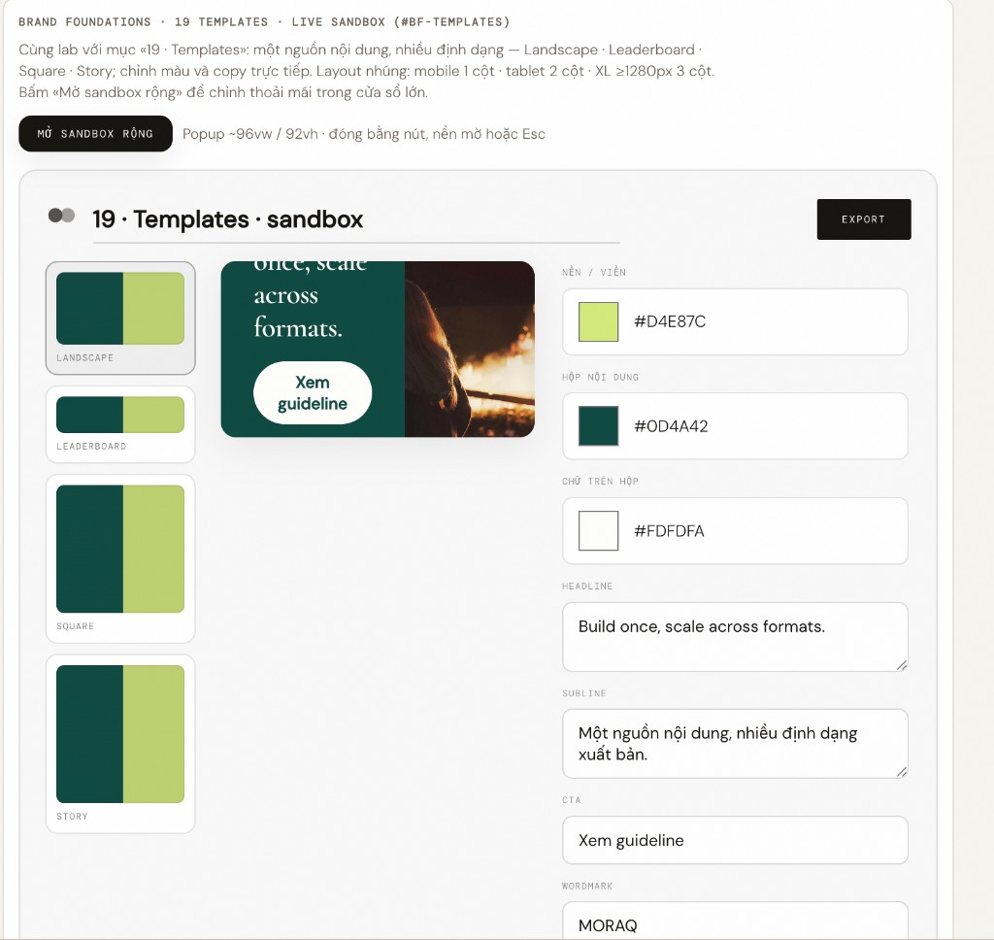Select the Leaderboard format thumbnail

120,424
